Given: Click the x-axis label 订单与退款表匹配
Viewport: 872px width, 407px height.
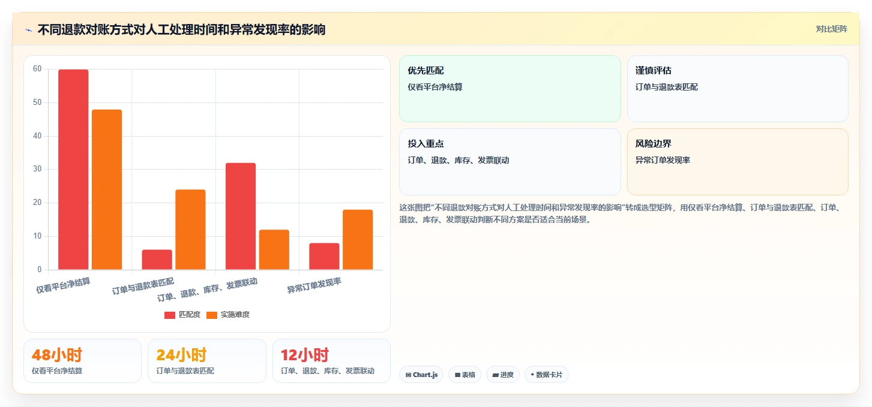Looking at the screenshot, I should click(x=143, y=286).
